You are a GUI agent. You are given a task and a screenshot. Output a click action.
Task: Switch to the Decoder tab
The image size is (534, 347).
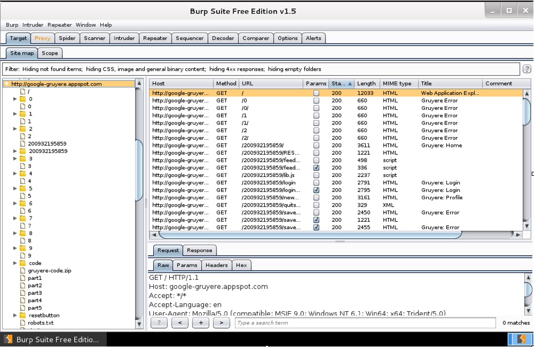pos(223,38)
